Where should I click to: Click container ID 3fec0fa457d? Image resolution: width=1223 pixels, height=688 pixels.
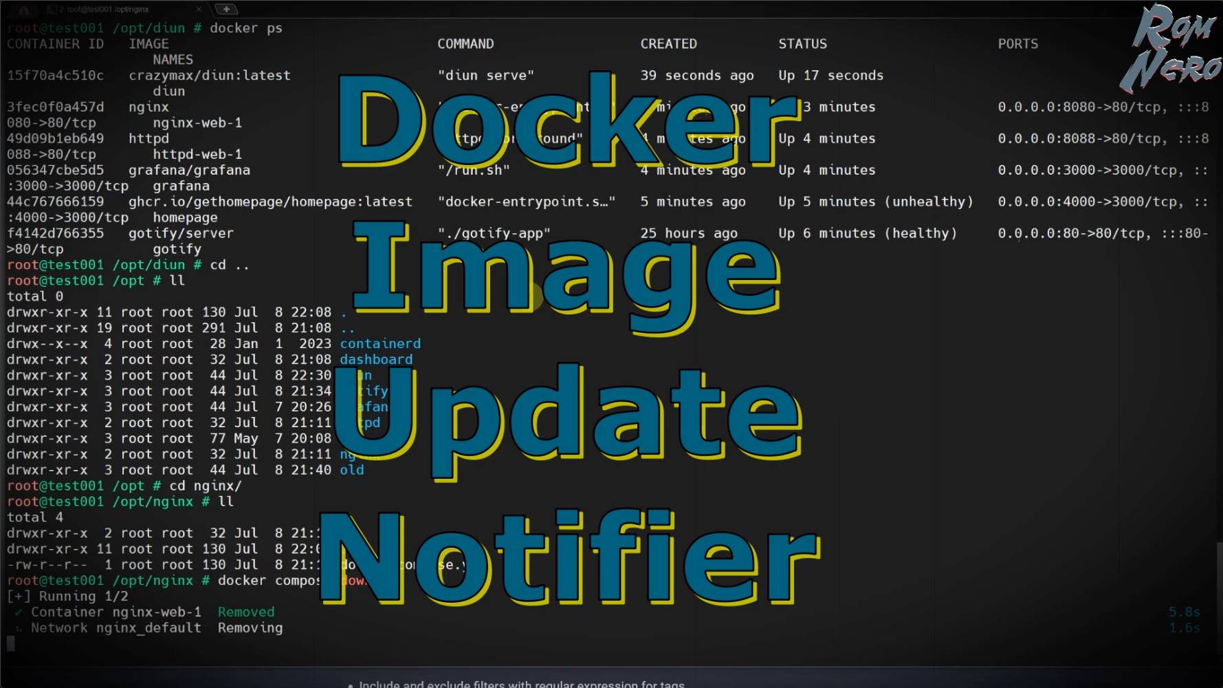coord(55,107)
